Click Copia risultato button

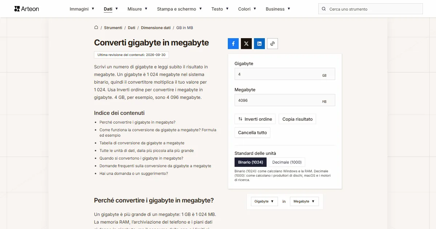click(298, 119)
